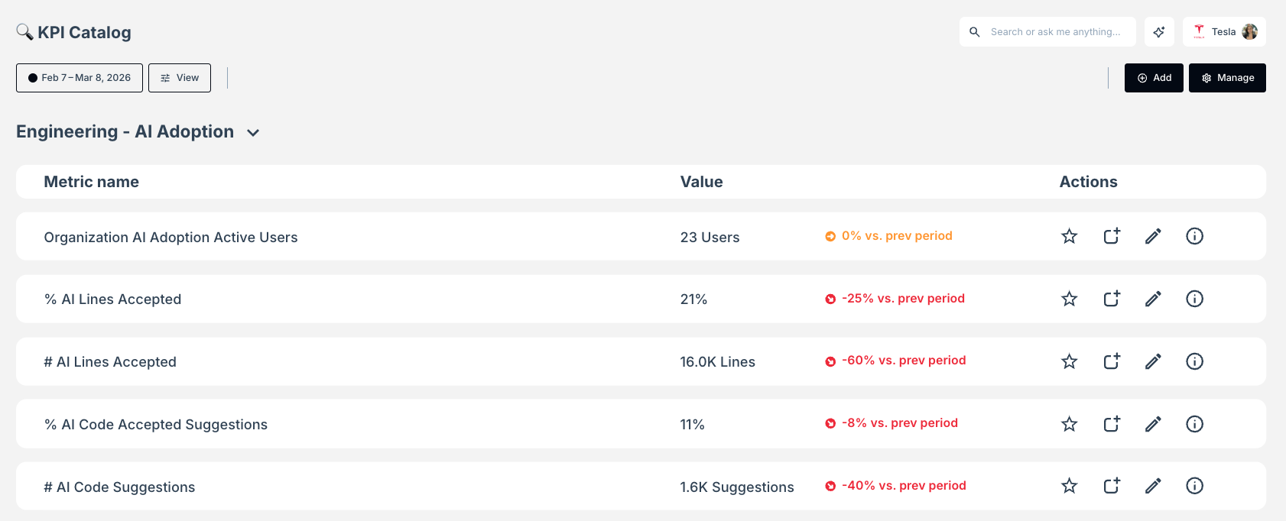Screen dimensions: 1286x521
Task: Open the date range Feb 7 – Mar 8 picker
Action: (79, 77)
